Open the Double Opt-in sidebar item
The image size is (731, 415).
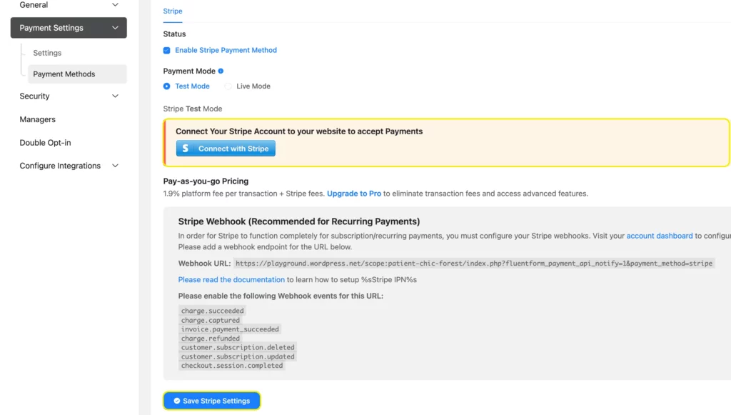tap(45, 143)
